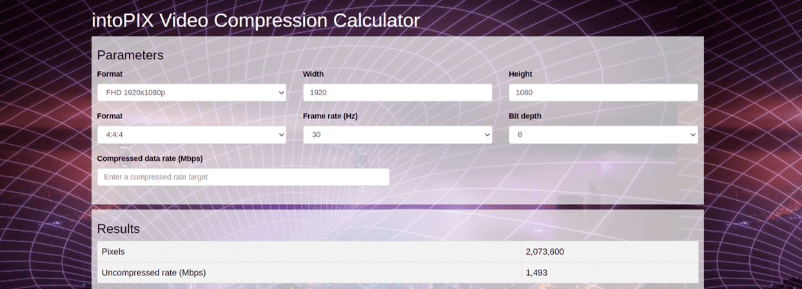Open the Frame rate (Hz) dropdown
802x289 pixels.
click(x=397, y=135)
